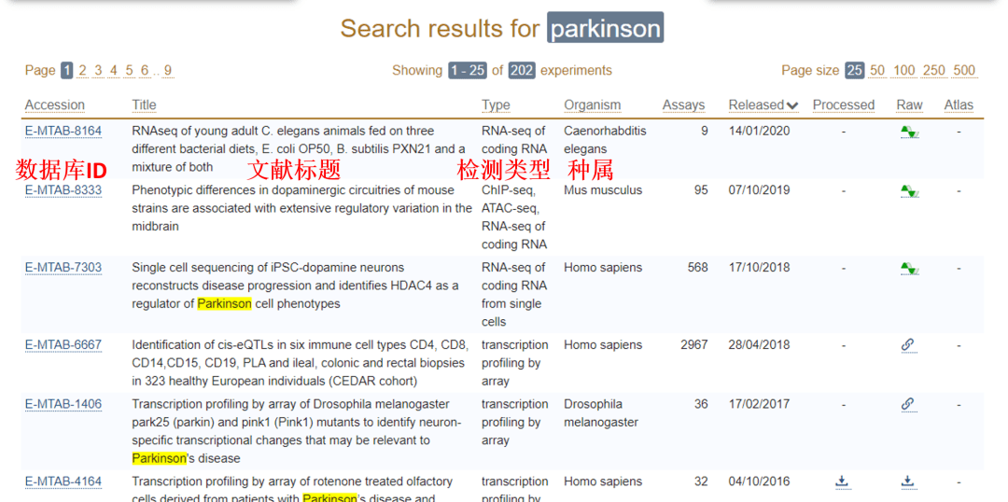Sort by Processed column header

coord(844,105)
